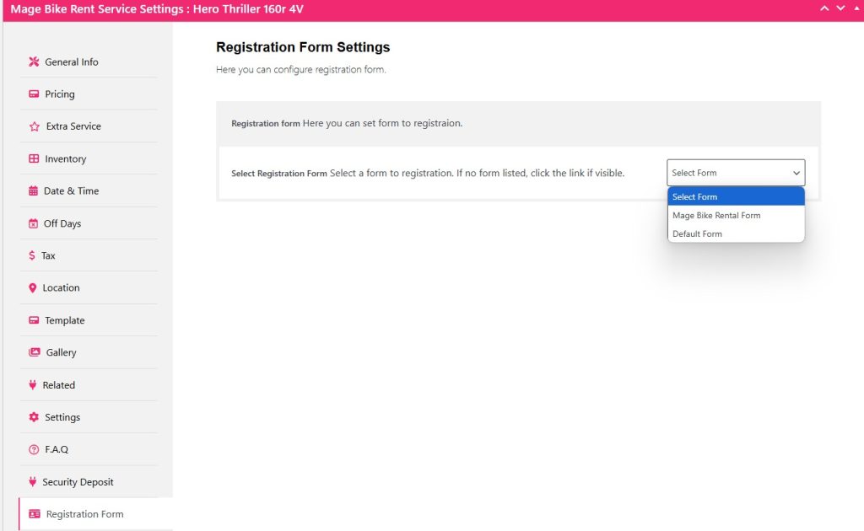This screenshot has width=864, height=531.
Task: Click the Date & Time calendar icon
Action: point(33,191)
